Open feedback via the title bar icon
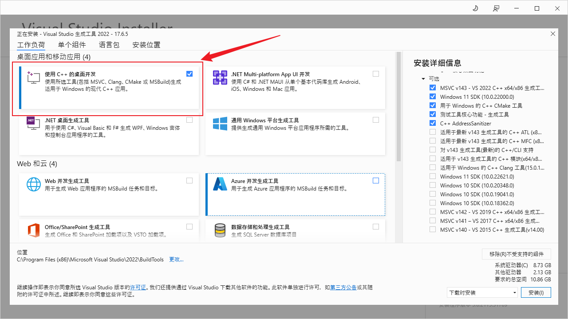This screenshot has width=568, height=319. pyautogui.click(x=496, y=8)
